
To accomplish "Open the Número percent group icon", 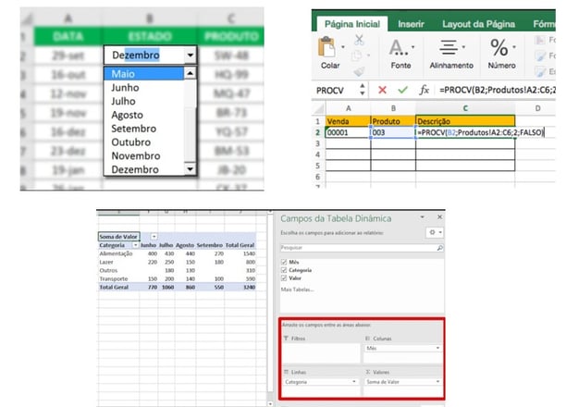I will pos(499,47).
